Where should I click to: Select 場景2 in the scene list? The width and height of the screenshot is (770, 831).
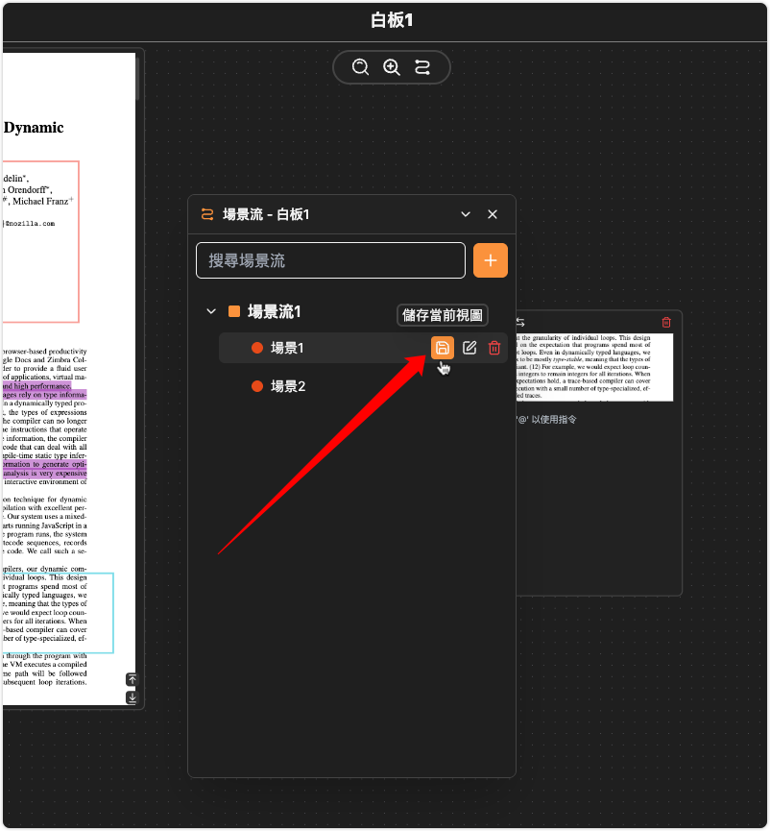coord(288,386)
